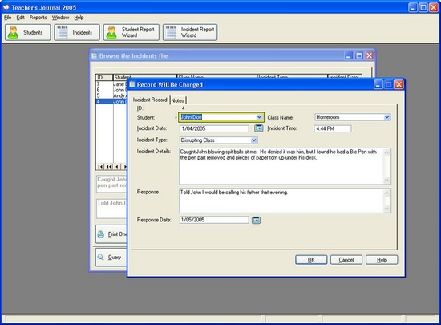Open the Students toolbar button
The width and height of the screenshot is (441, 325).
tap(27, 32)
